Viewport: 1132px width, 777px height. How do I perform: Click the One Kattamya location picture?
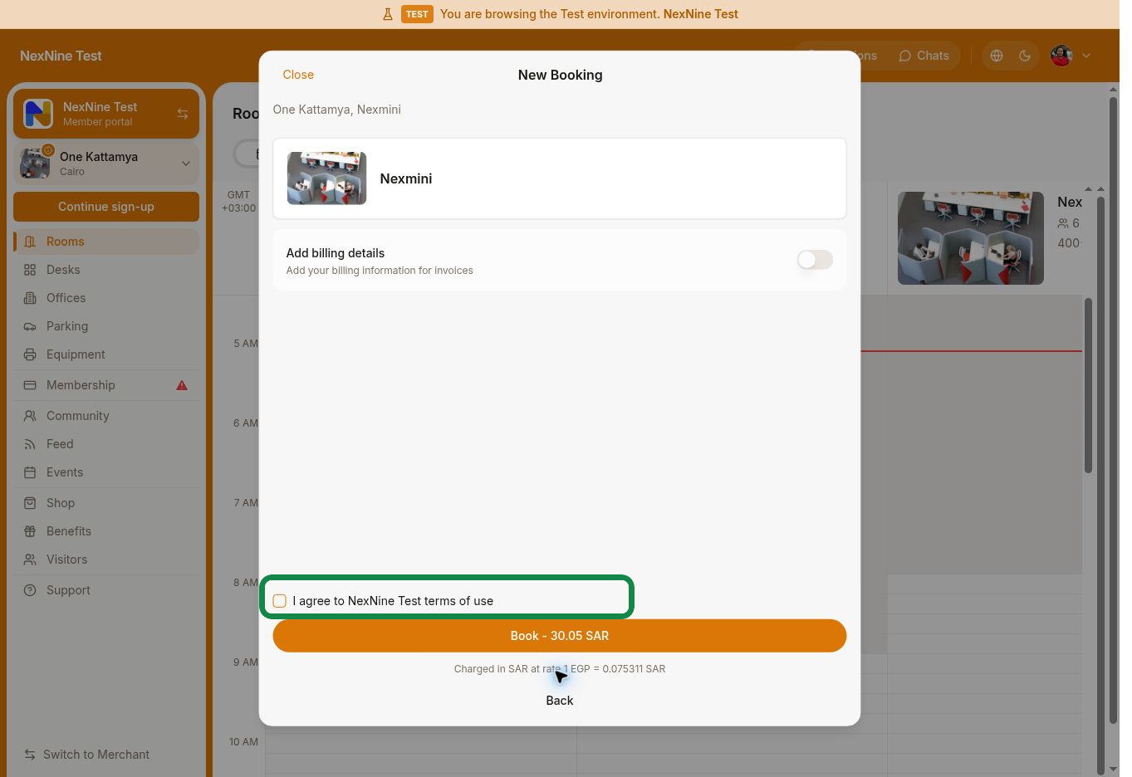36,163
